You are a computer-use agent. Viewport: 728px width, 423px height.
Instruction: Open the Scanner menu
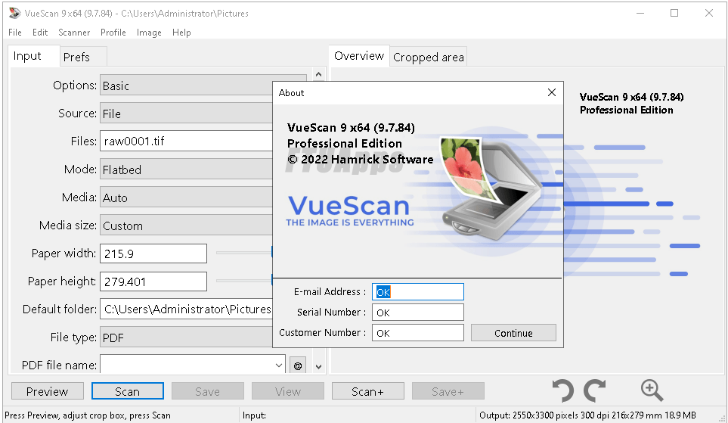(74, 32)
